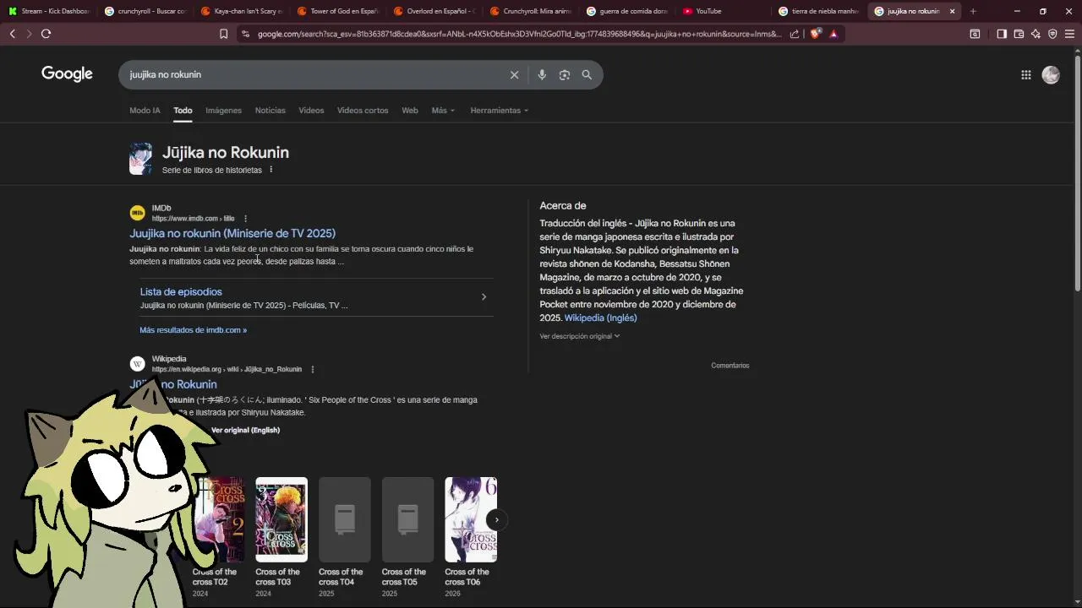Click the juujika no rokunin search field
Screen dimensions: 1082x608
pos(313,75)
